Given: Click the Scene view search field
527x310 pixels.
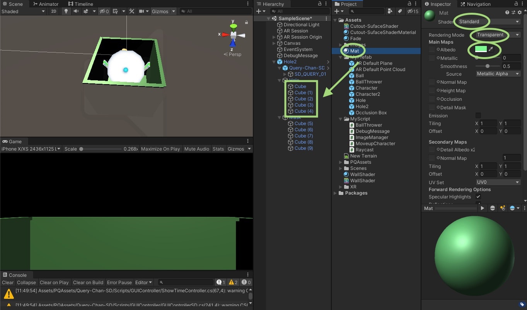Looking at the screenshot, I should pos(216,11).
